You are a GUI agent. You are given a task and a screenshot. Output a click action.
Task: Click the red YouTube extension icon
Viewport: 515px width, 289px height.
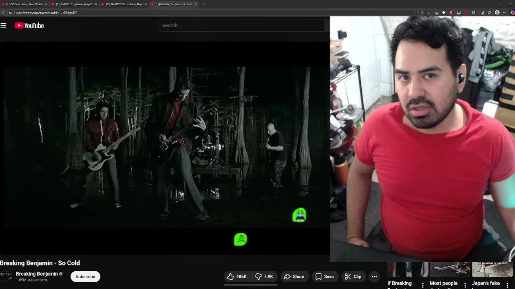tap(466, 12)
